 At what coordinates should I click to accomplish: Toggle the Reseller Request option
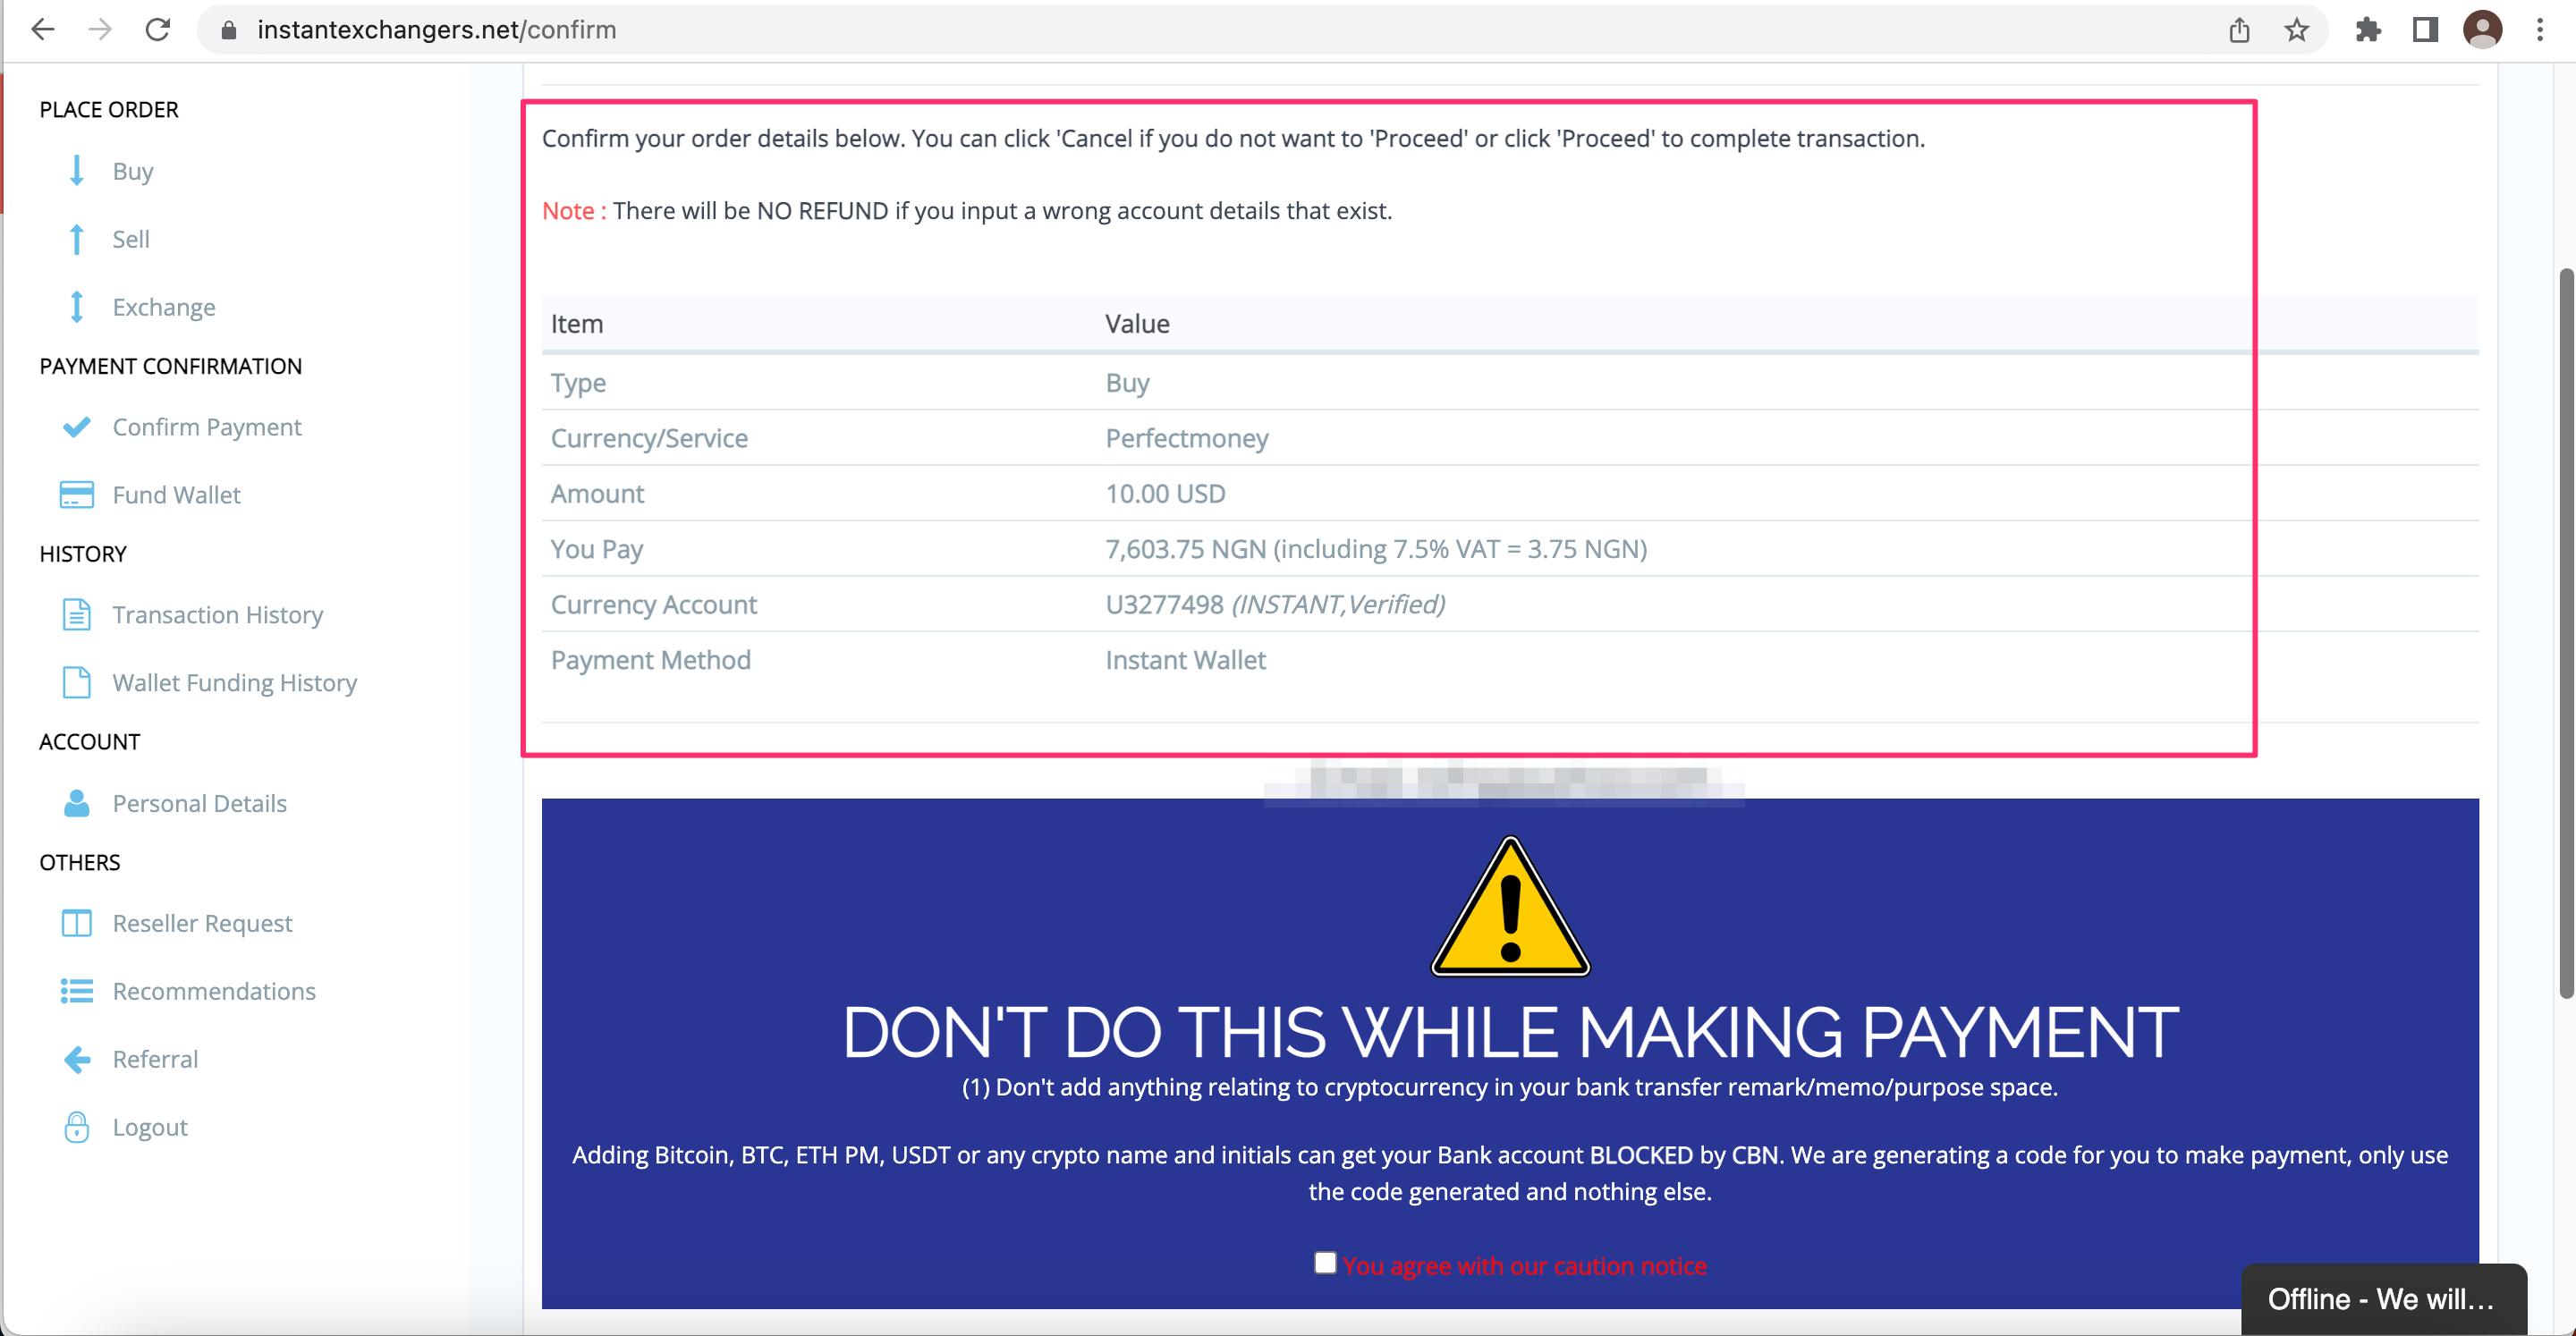click(201, 922)
